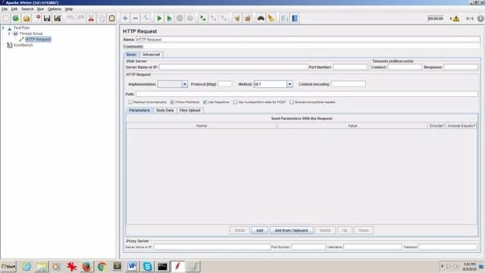Select WorkBench in the tree

[x=23, y=45]
